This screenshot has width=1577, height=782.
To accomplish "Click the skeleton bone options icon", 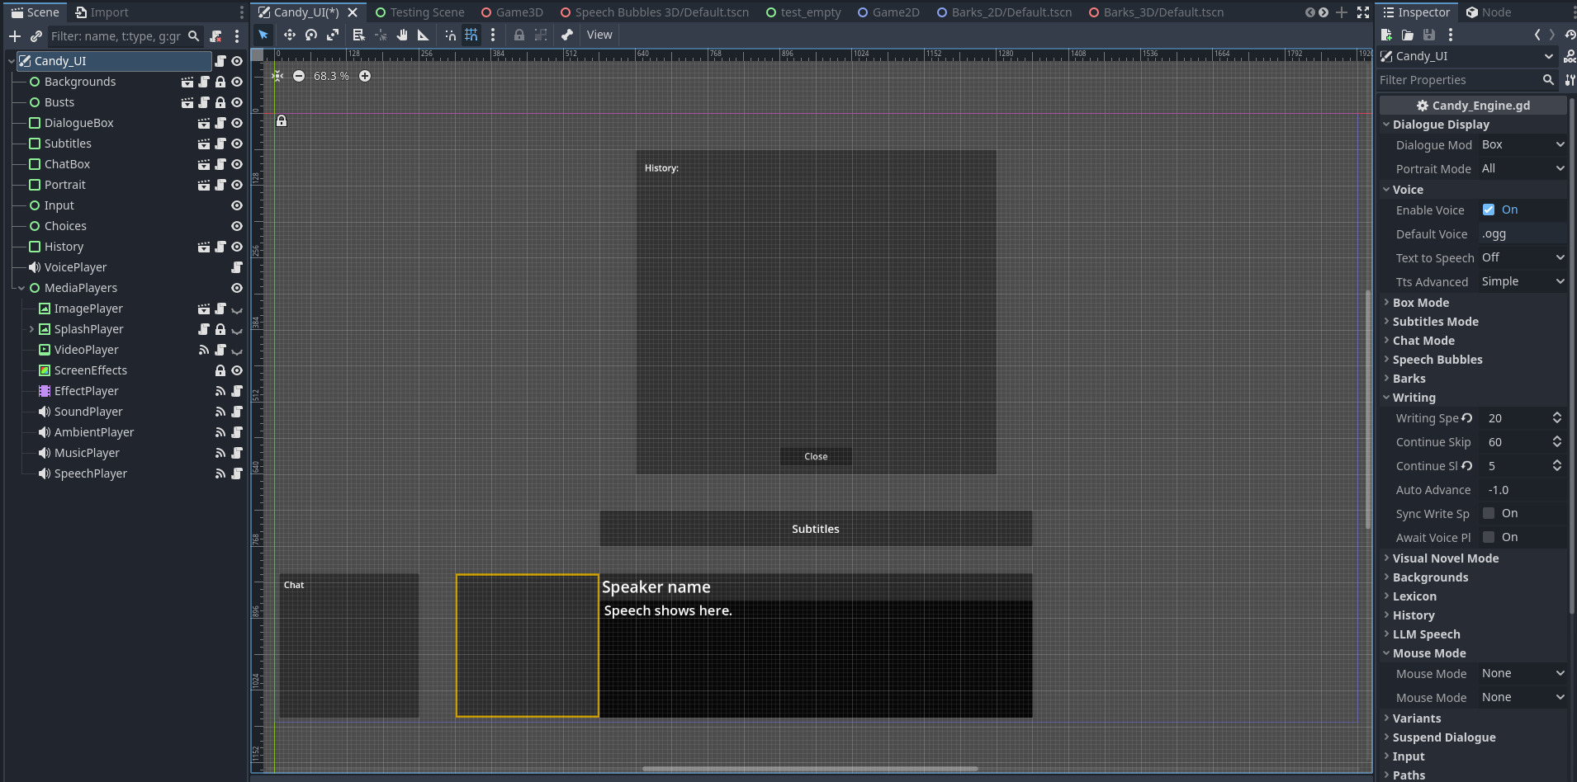I will click(567, 35).
